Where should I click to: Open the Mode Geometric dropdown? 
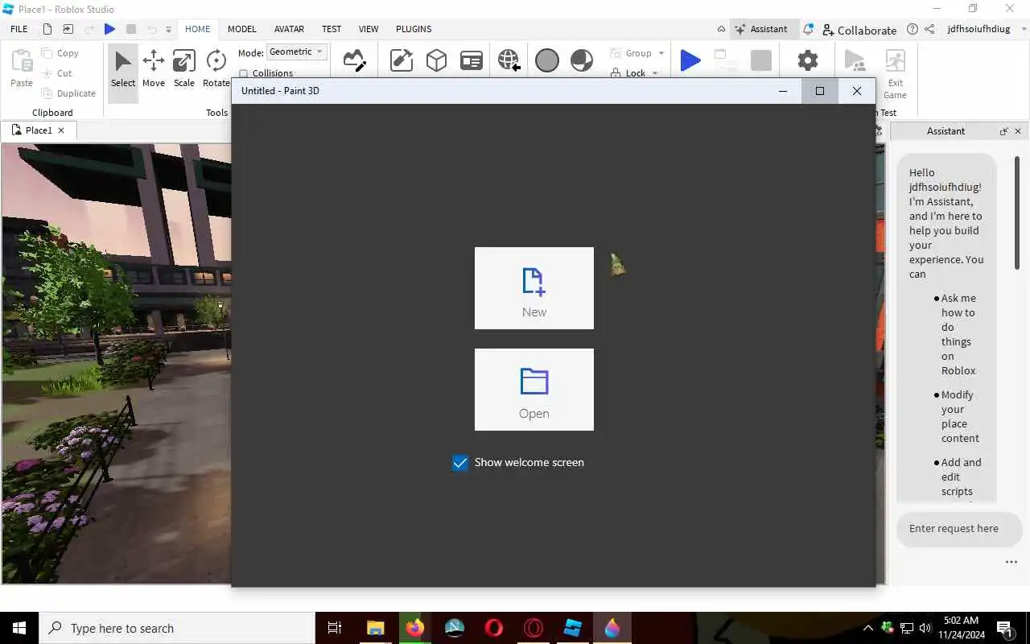(x=297, y=52)
